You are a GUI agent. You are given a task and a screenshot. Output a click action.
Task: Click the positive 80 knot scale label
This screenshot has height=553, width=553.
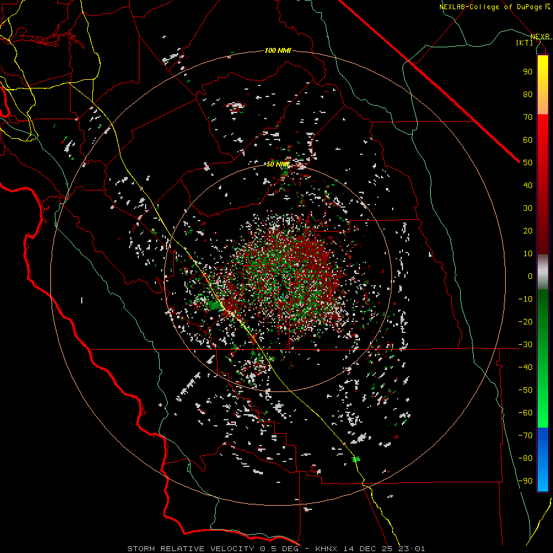(x=528, y=95)
